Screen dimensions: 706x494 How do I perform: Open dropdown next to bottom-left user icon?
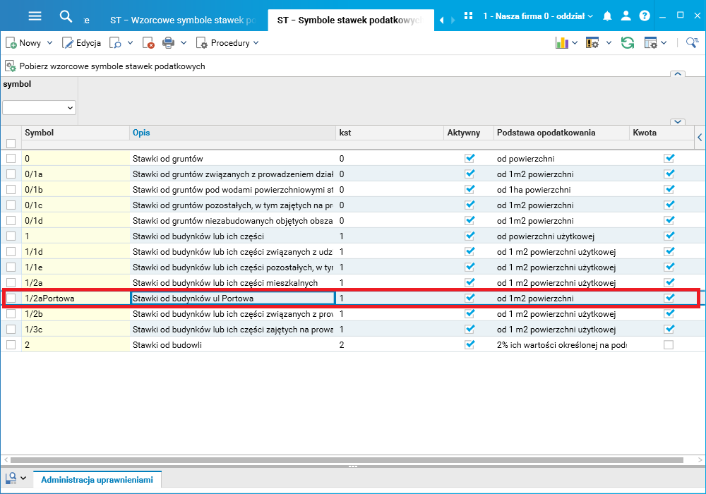[x=23, y=478]
